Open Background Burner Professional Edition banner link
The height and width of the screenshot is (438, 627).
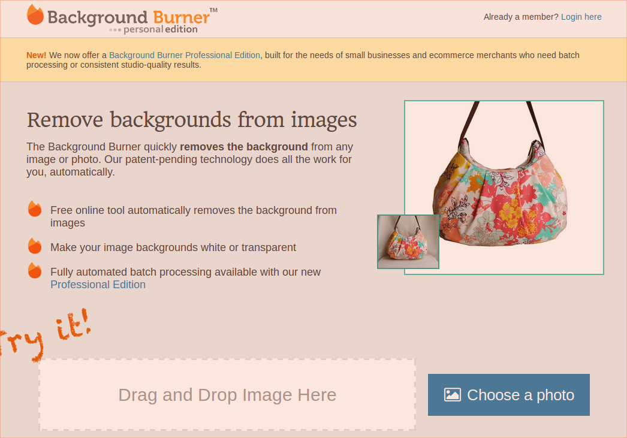185,55
